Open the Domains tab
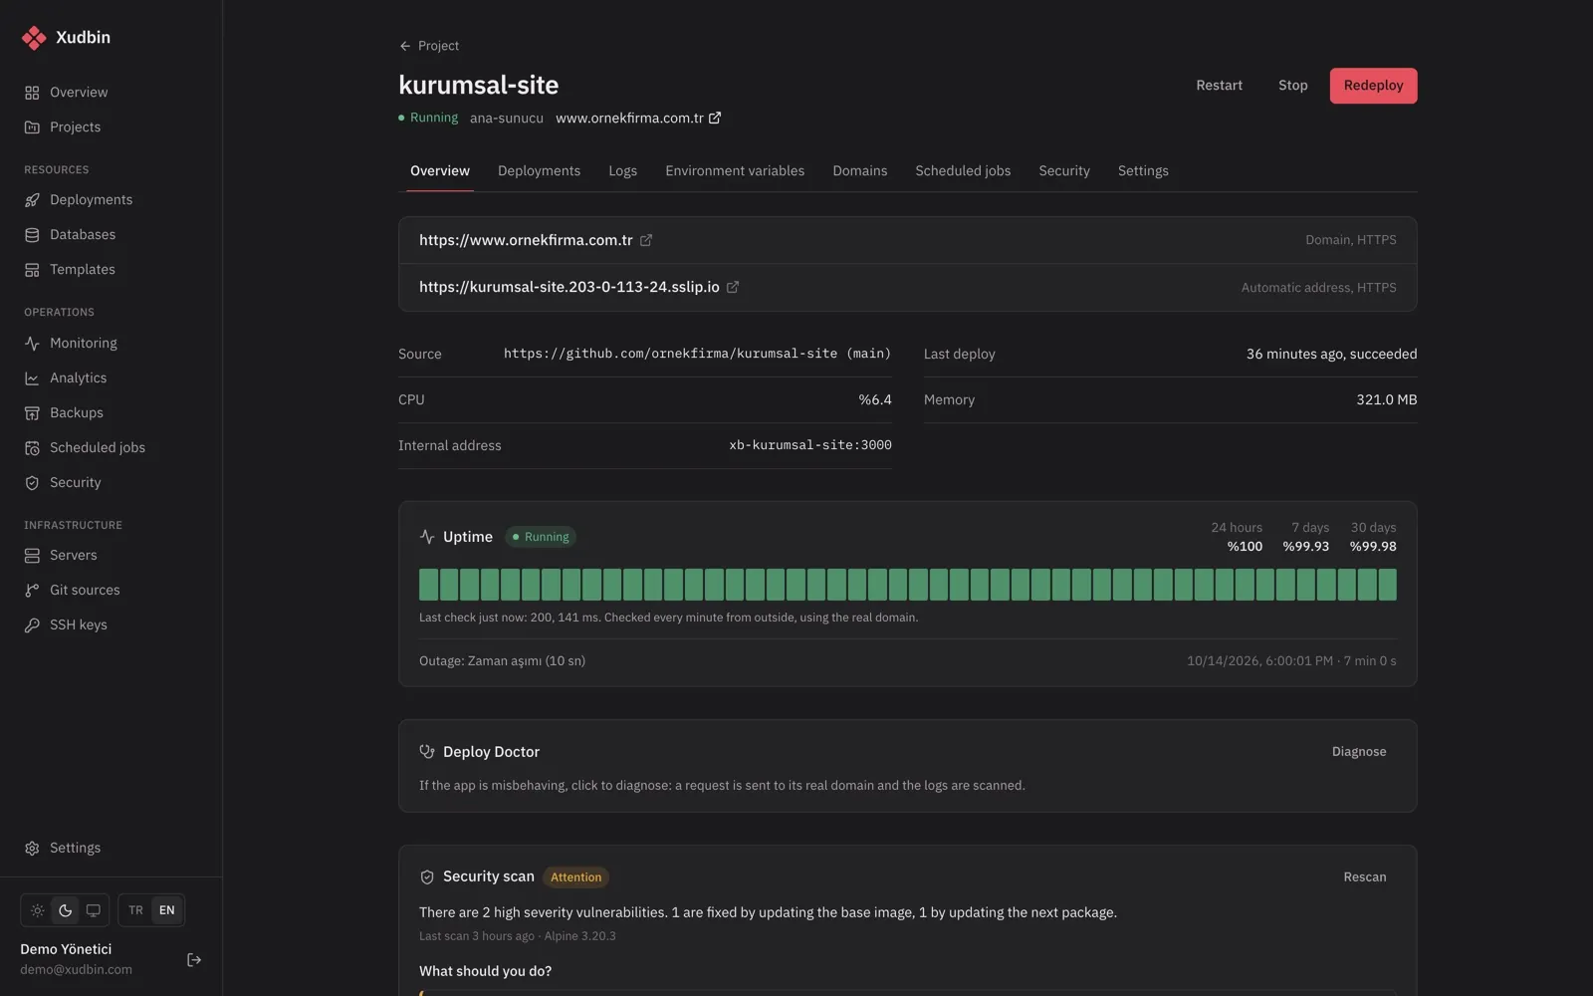1593x996 pixels. [x=859, y=171]
